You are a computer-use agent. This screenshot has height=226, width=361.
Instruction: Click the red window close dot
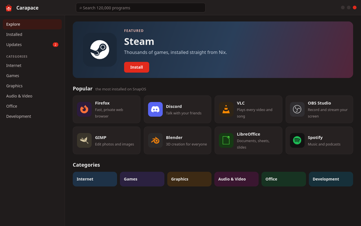tap(355, 7)
